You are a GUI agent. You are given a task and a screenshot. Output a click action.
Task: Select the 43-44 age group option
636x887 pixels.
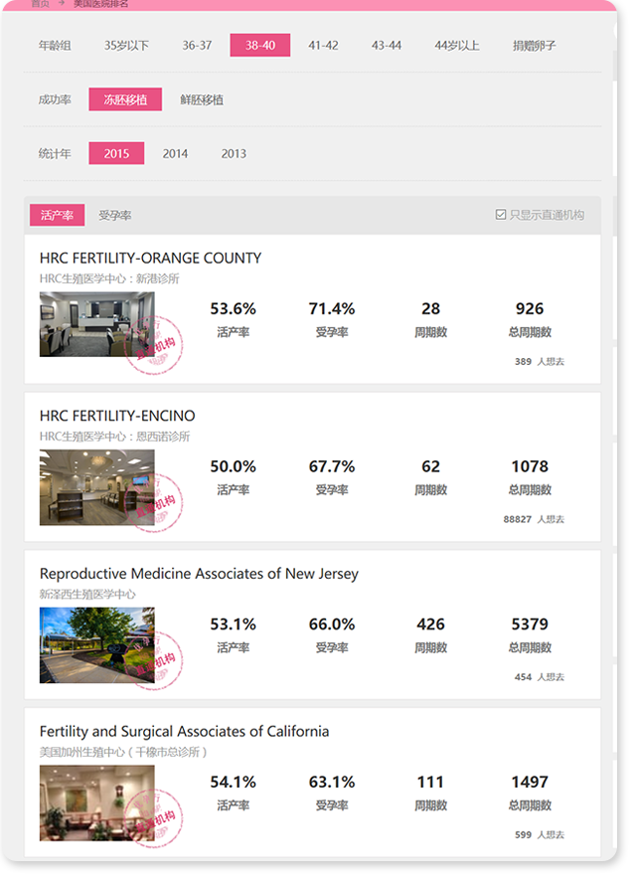[387, 46]
